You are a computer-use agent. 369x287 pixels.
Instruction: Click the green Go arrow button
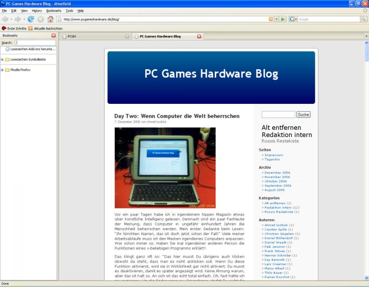coord(283,19)
